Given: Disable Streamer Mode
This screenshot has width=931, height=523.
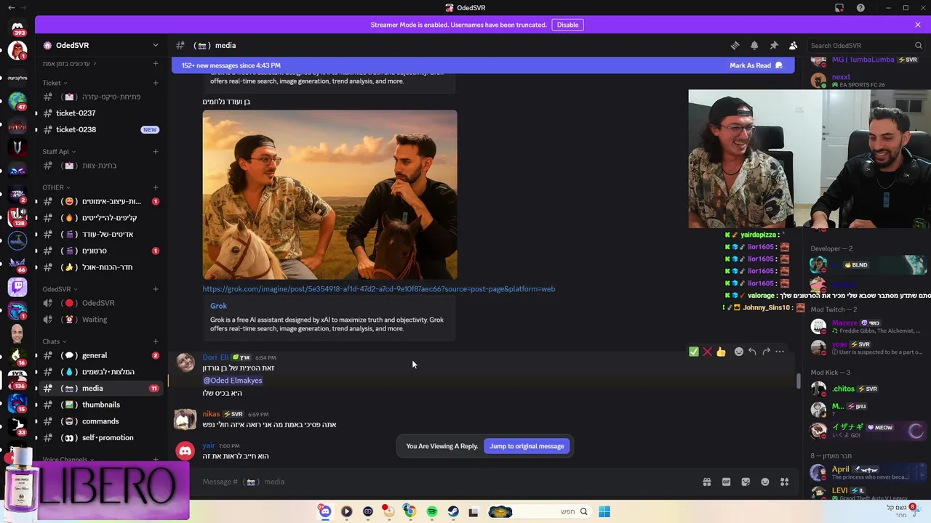Looking at the screenshot, I should point(567,25).
